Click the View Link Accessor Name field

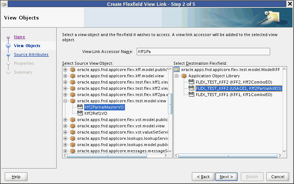203,52
